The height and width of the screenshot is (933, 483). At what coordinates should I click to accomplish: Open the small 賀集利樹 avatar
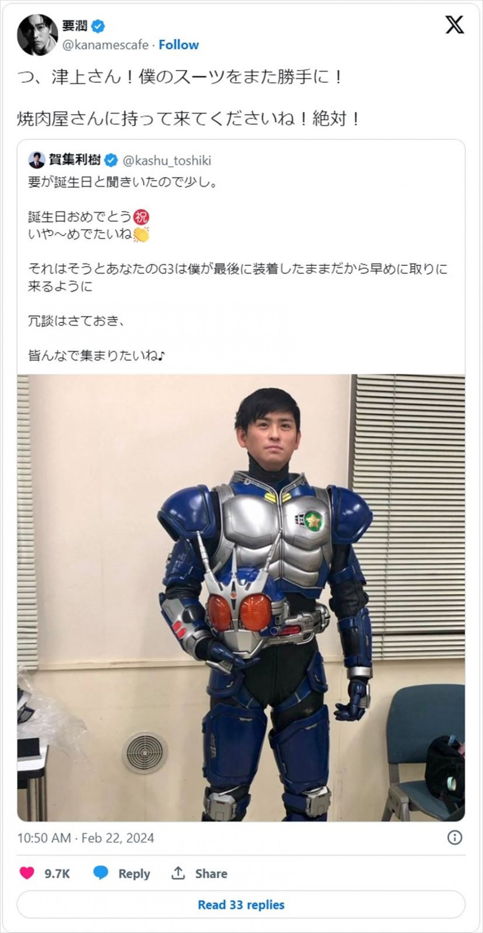(x=36, y=161)
